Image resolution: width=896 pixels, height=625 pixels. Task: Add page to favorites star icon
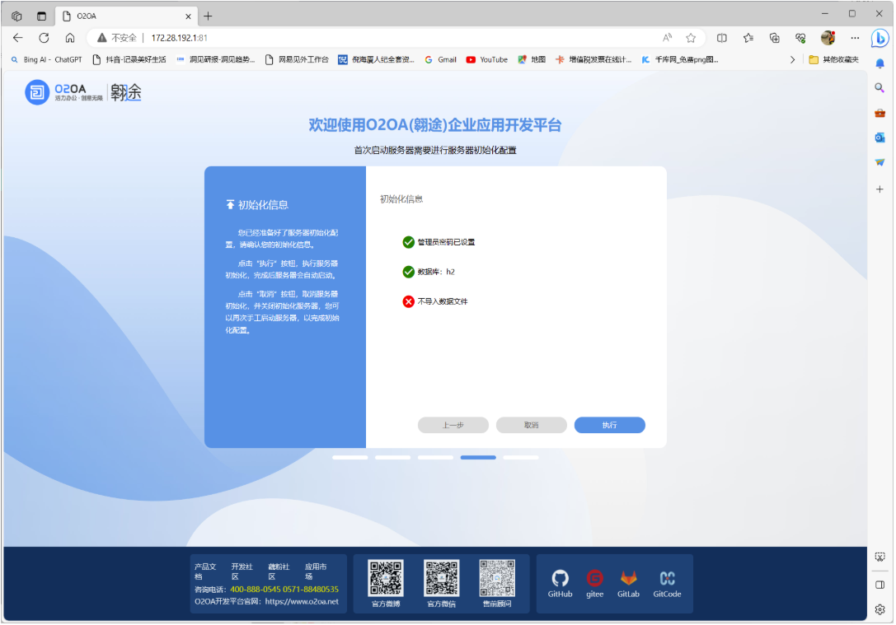click(x=691, y=38)
